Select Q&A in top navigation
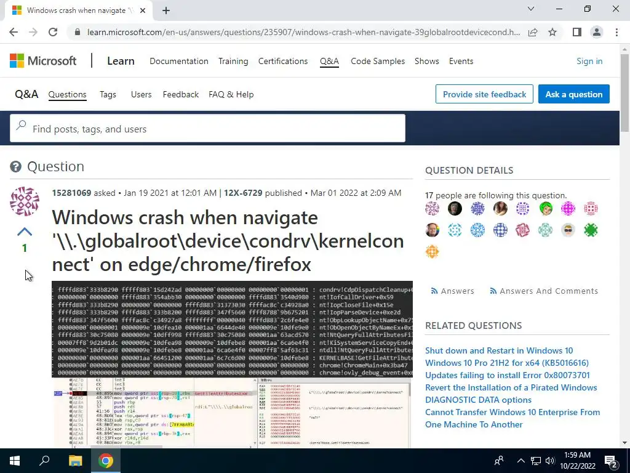630x473 pixels. tap(330, 61)
